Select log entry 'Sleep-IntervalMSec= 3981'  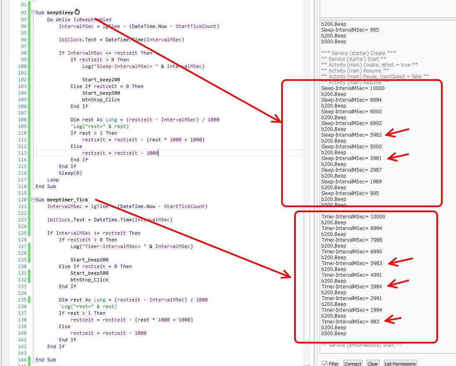point(351,158)
